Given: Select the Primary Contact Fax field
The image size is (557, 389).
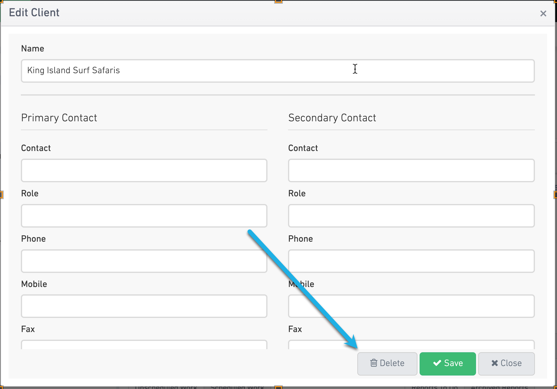Looking at the screenshot, I should (144, 345).
